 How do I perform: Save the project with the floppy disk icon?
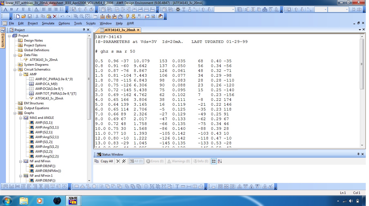[x=29, y=16]
